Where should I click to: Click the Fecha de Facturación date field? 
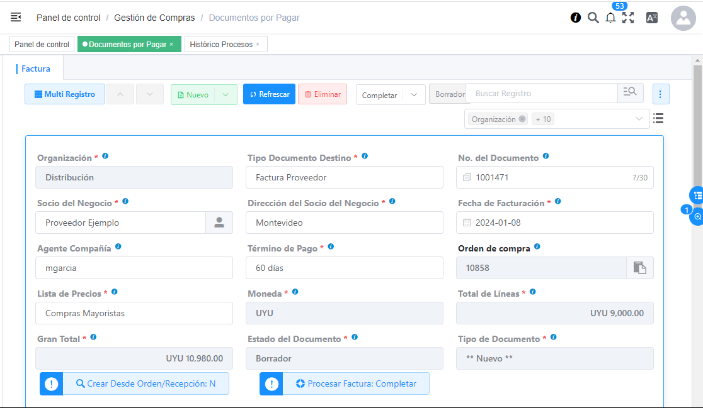click(x=554, y=223)
